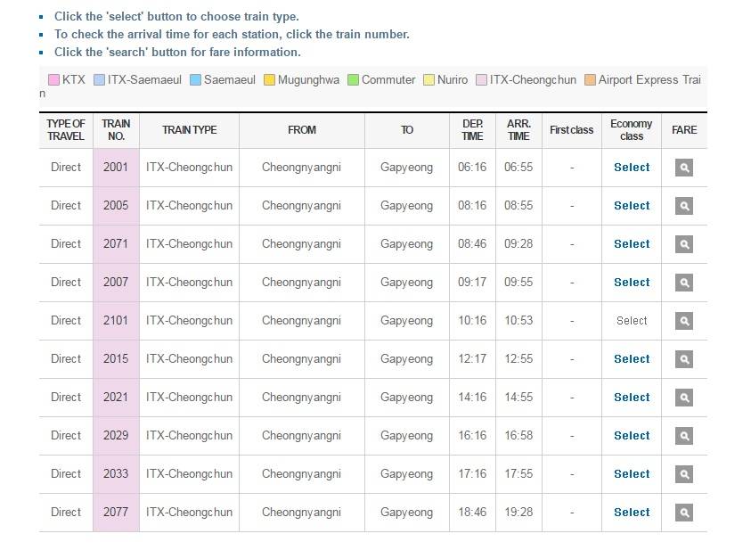Open fare search for train 2033
This screenshot has width=751, height=550.
(x=684, y=474)
